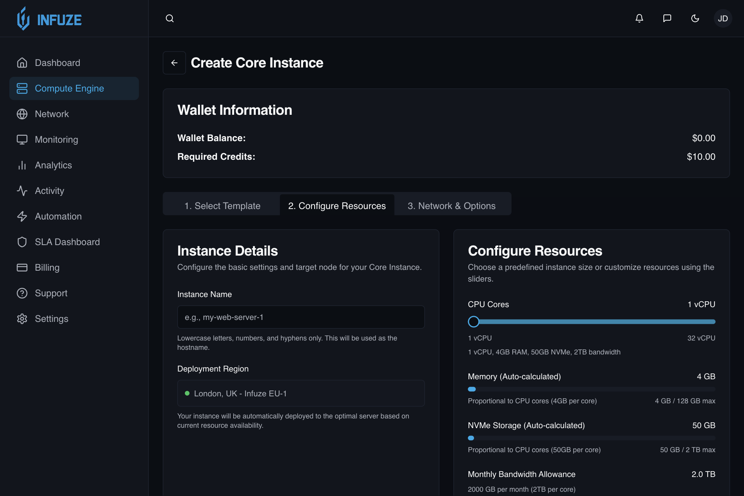The width and height of the screenshot is (744, 496).
Task: Select Compute Engine menu item
Action: pos(74,88)
